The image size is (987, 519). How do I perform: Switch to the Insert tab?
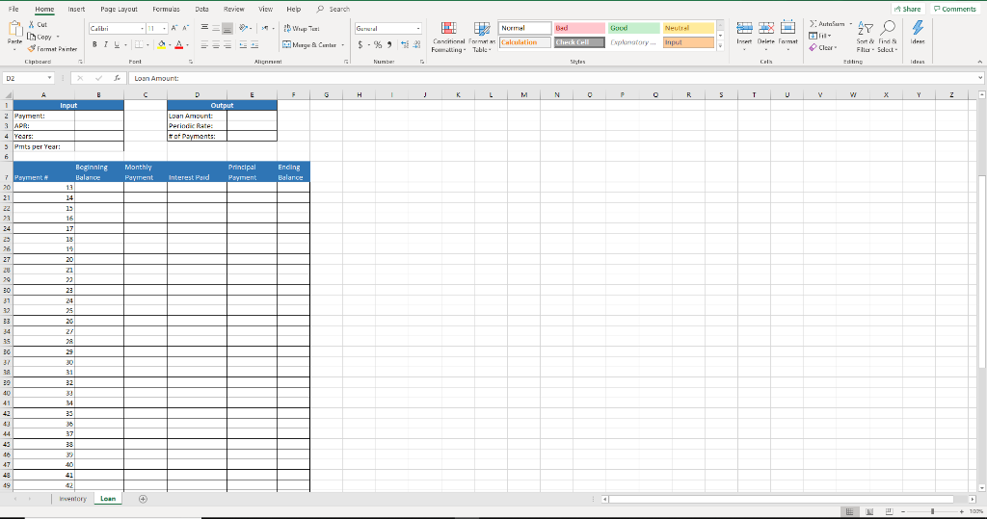click(76, 9)
